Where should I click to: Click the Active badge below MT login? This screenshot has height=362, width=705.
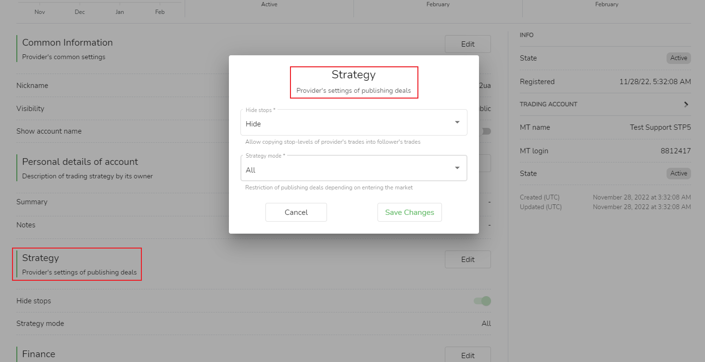679,174
